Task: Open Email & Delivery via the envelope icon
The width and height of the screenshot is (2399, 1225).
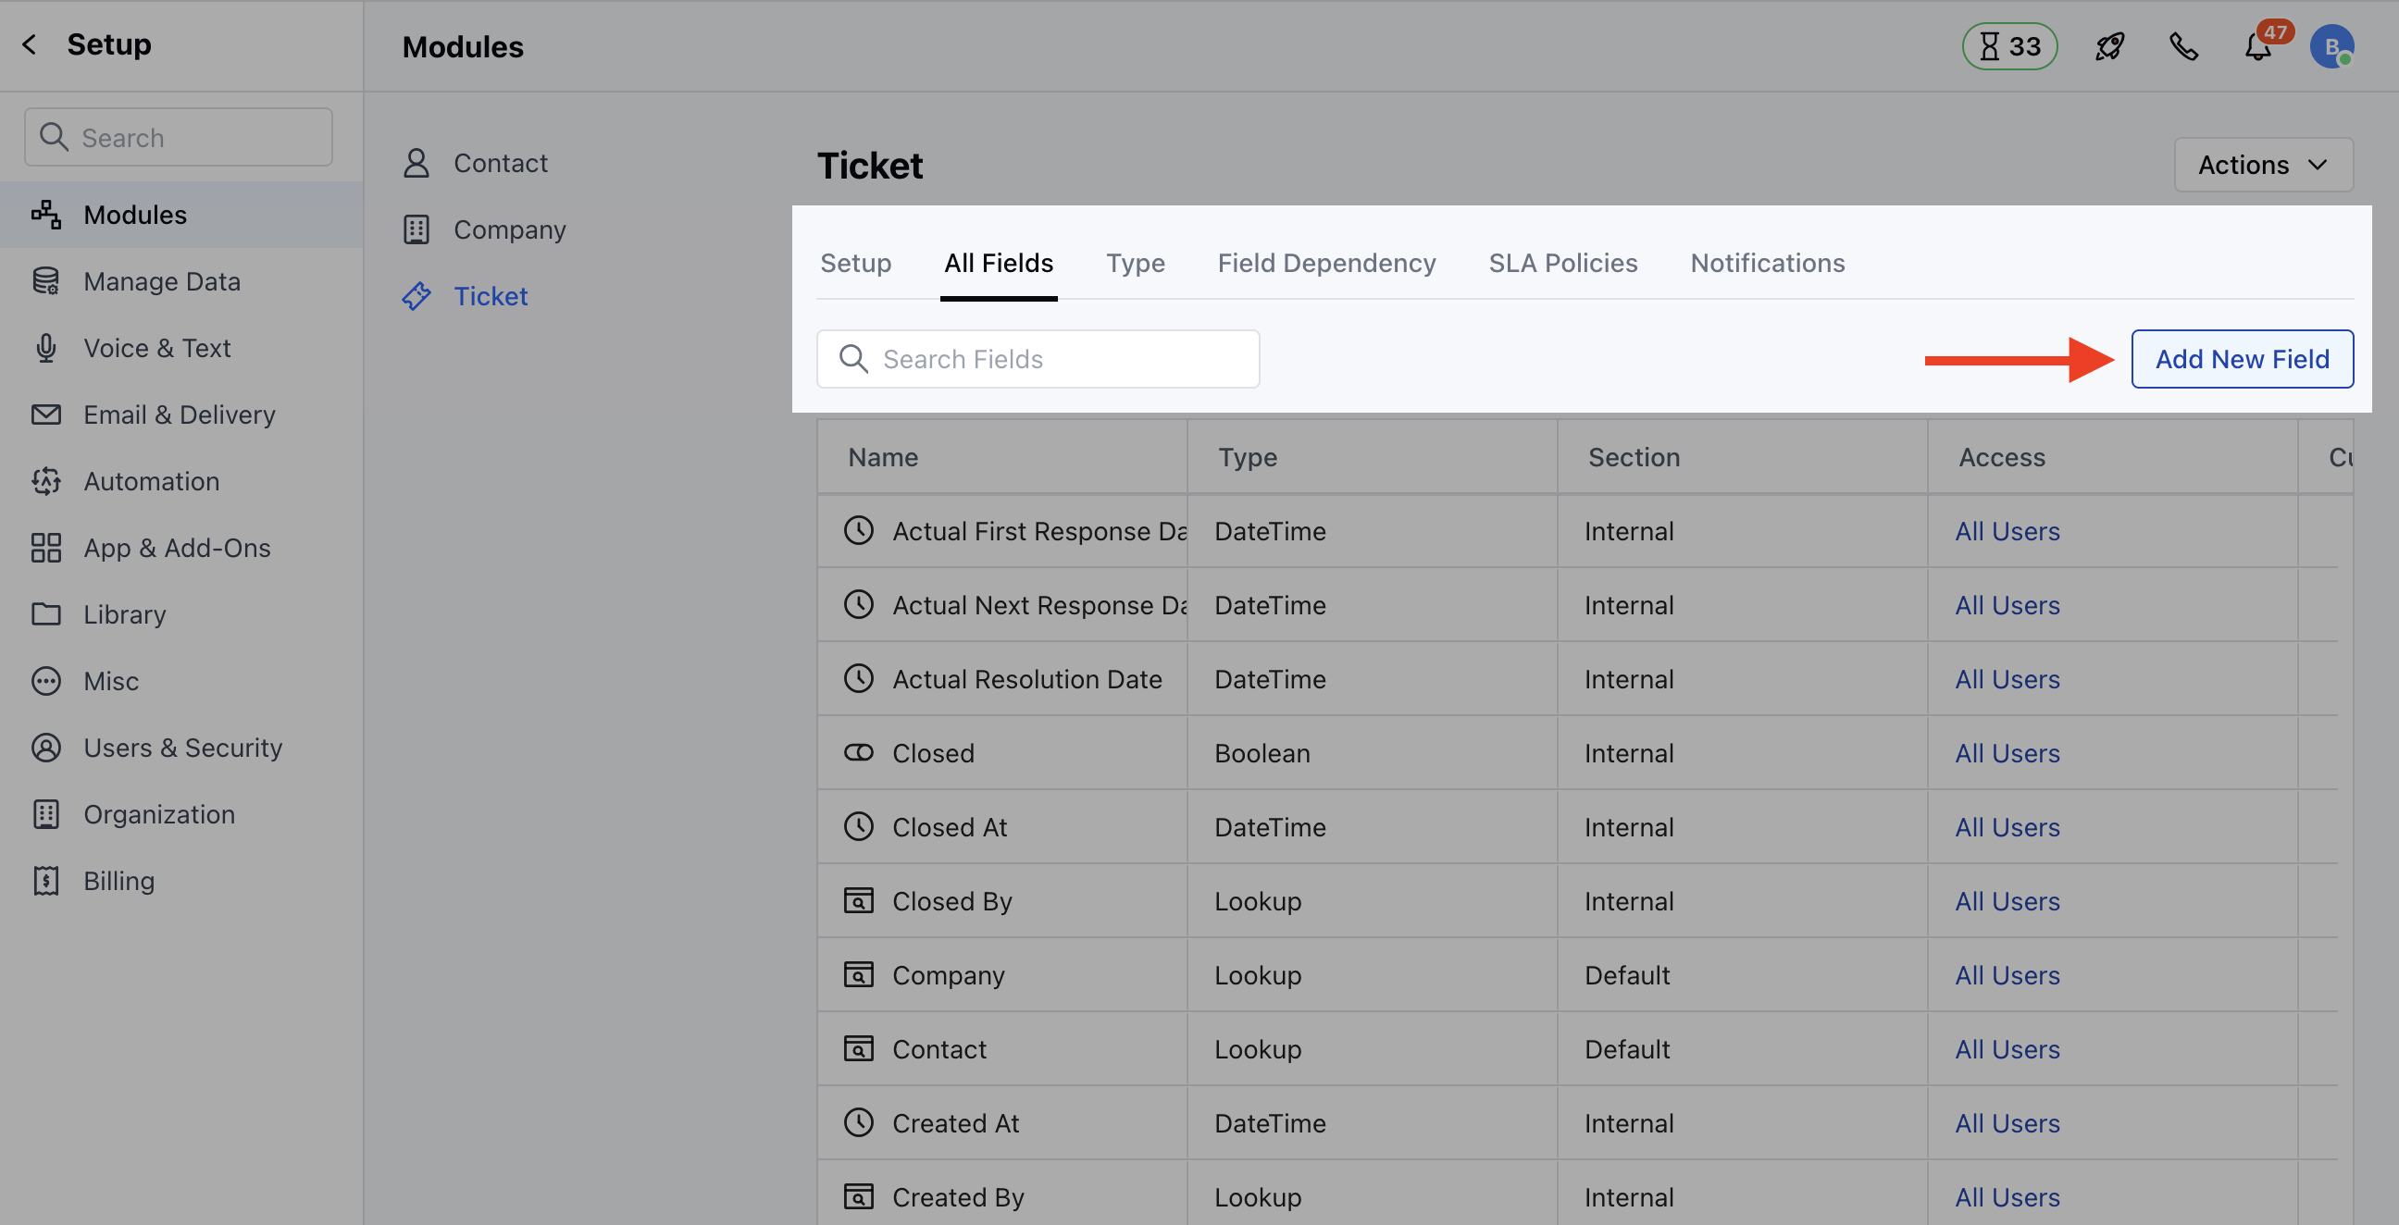Action: [x=45, y=415]
